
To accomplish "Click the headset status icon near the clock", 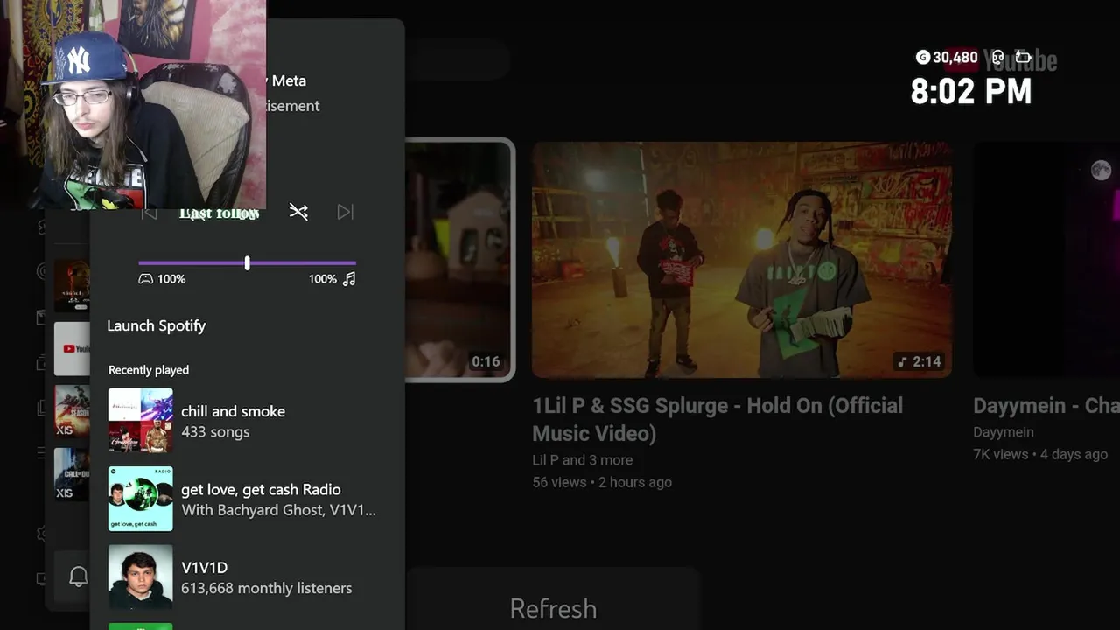I will pos(997,58).
